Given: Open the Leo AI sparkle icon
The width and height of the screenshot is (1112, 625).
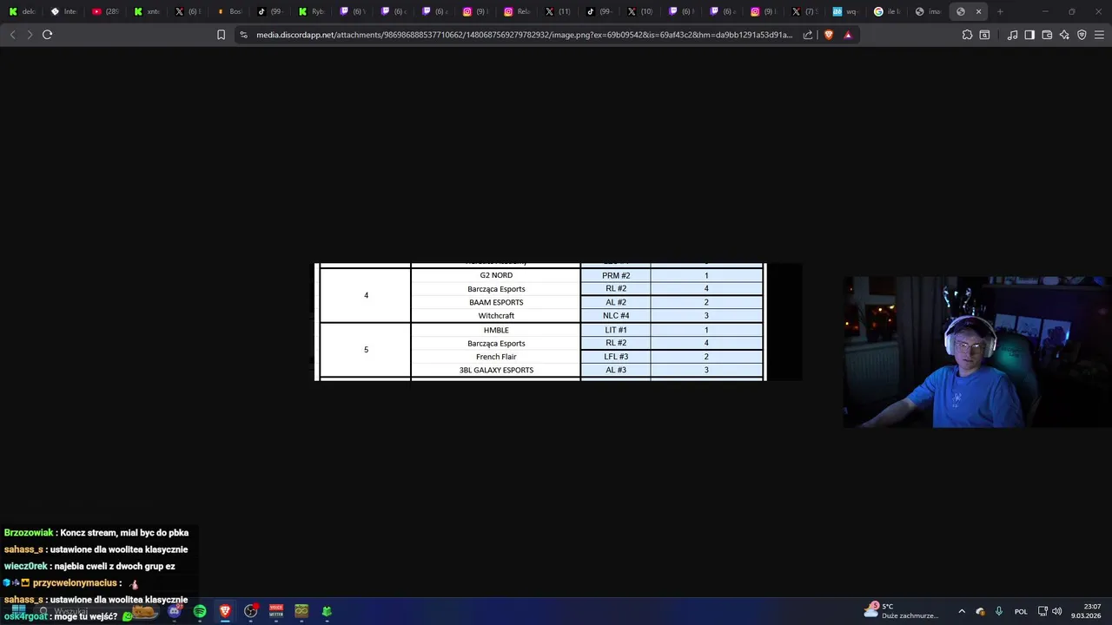Looking at the screenshot, I should click(1064, 35).
